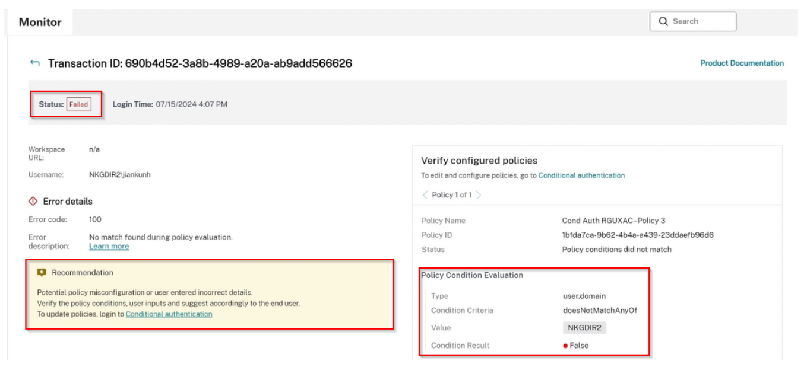This screenshot has width=807, height=367.
Task: Click the Error details warning icon
Action: [33, 202]
